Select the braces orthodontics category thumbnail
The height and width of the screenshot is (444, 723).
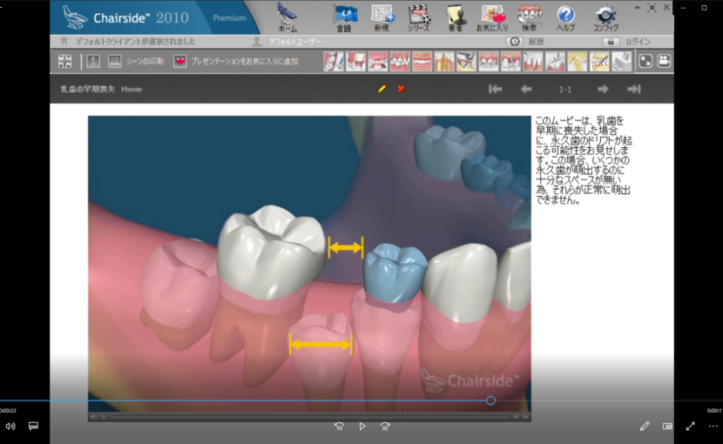[x=489, y=61]
